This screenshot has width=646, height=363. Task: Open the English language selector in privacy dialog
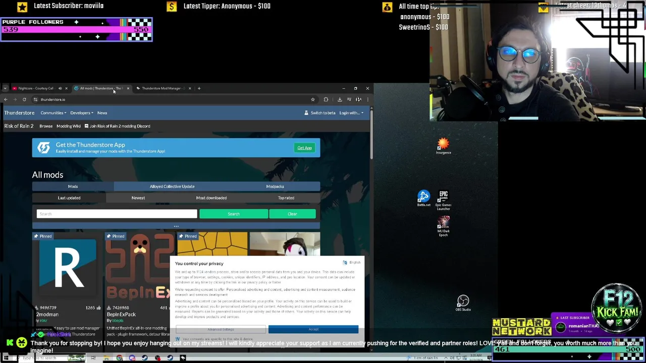coord(352,263)
